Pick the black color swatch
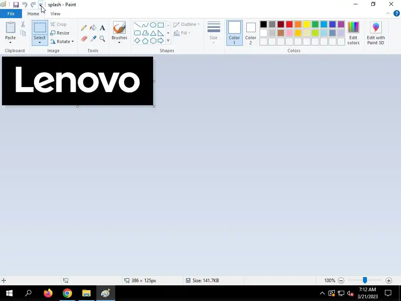 tap(264, 24)
